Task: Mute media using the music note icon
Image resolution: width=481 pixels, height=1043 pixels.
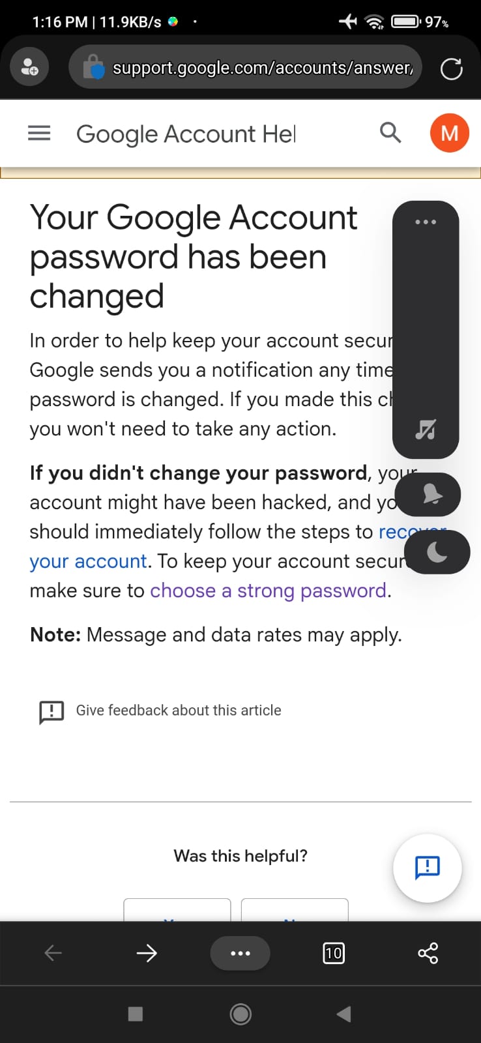Action: (426, 430)
